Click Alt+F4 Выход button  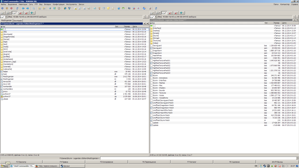click(x=277, y=162)
